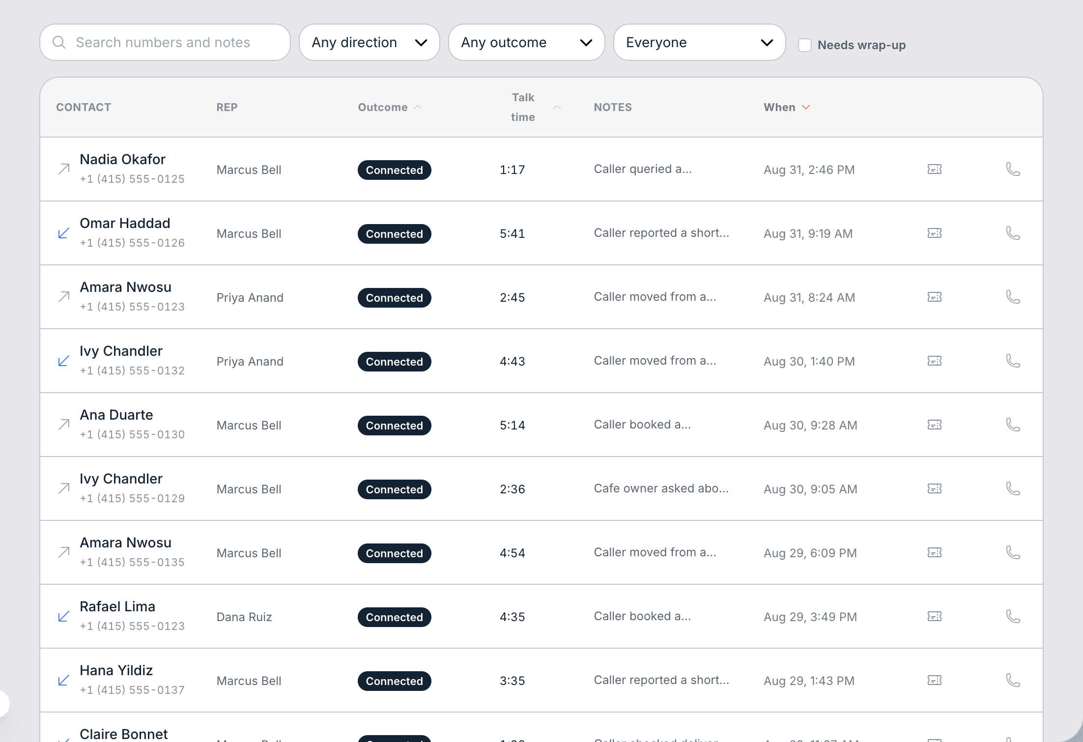Image resolution: width=1083 pixels, height=742 pixels.
Task: Open ticket icon in Aug 31, 8:24 AM row
Action: point(934,297)
